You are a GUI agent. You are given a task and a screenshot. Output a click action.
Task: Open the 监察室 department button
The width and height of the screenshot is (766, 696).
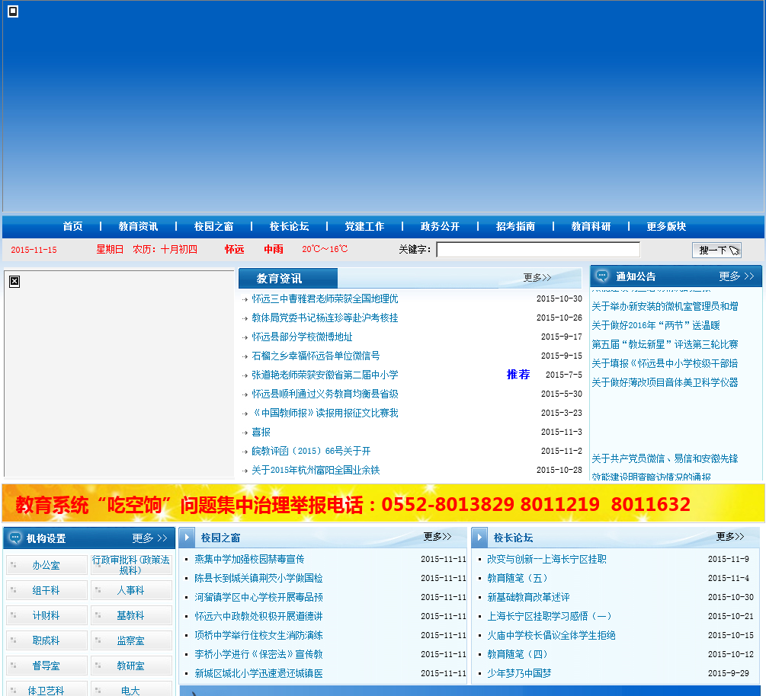coord(131,640)
